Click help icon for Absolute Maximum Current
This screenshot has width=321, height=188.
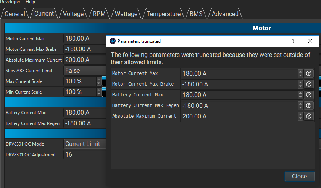click(309, 116)
